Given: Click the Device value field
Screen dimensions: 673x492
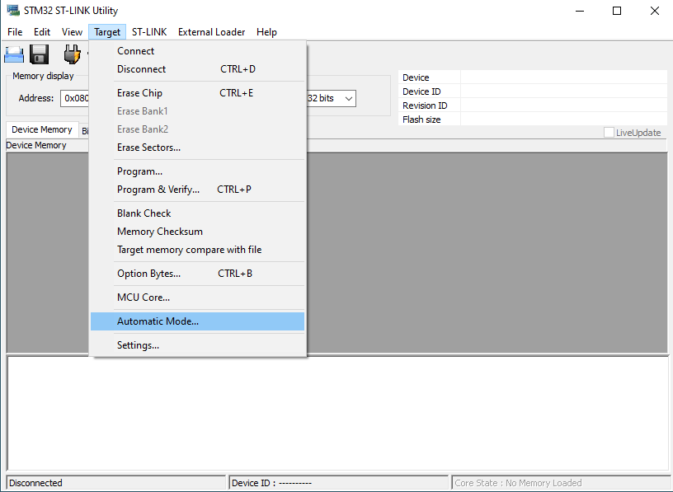Looking at the screenshot, I should click(x=563, y=77).
